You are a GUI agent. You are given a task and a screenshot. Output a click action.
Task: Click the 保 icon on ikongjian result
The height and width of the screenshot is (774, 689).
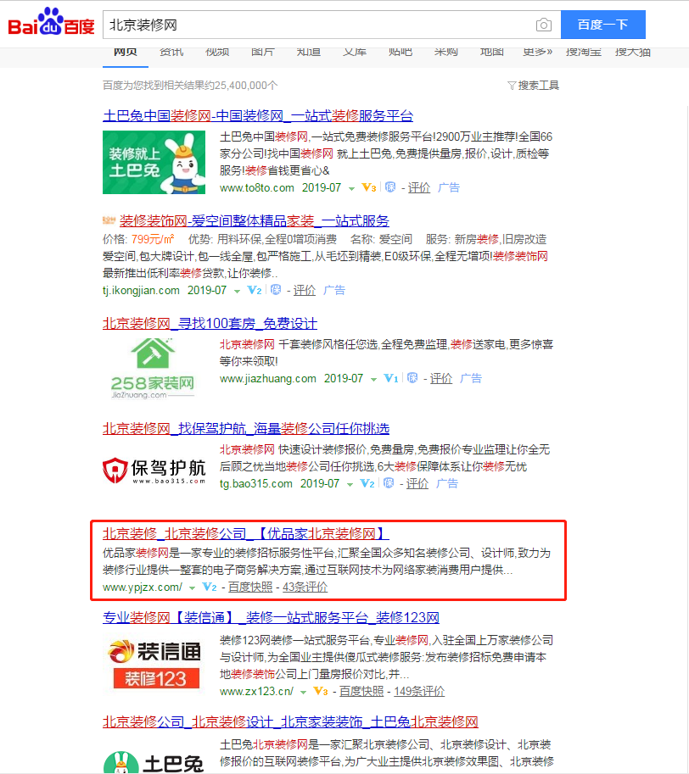point(276,290)
